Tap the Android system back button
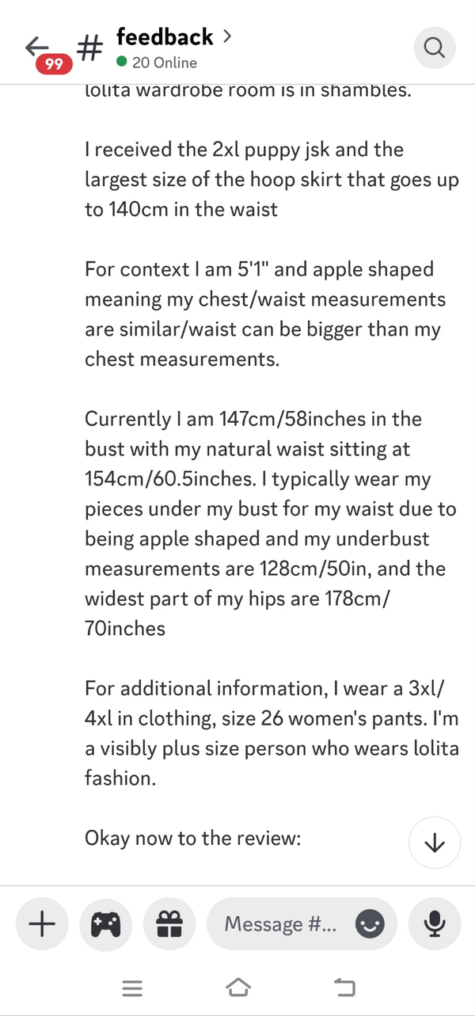The image size is (475, 1016). [x=344, y=988]
